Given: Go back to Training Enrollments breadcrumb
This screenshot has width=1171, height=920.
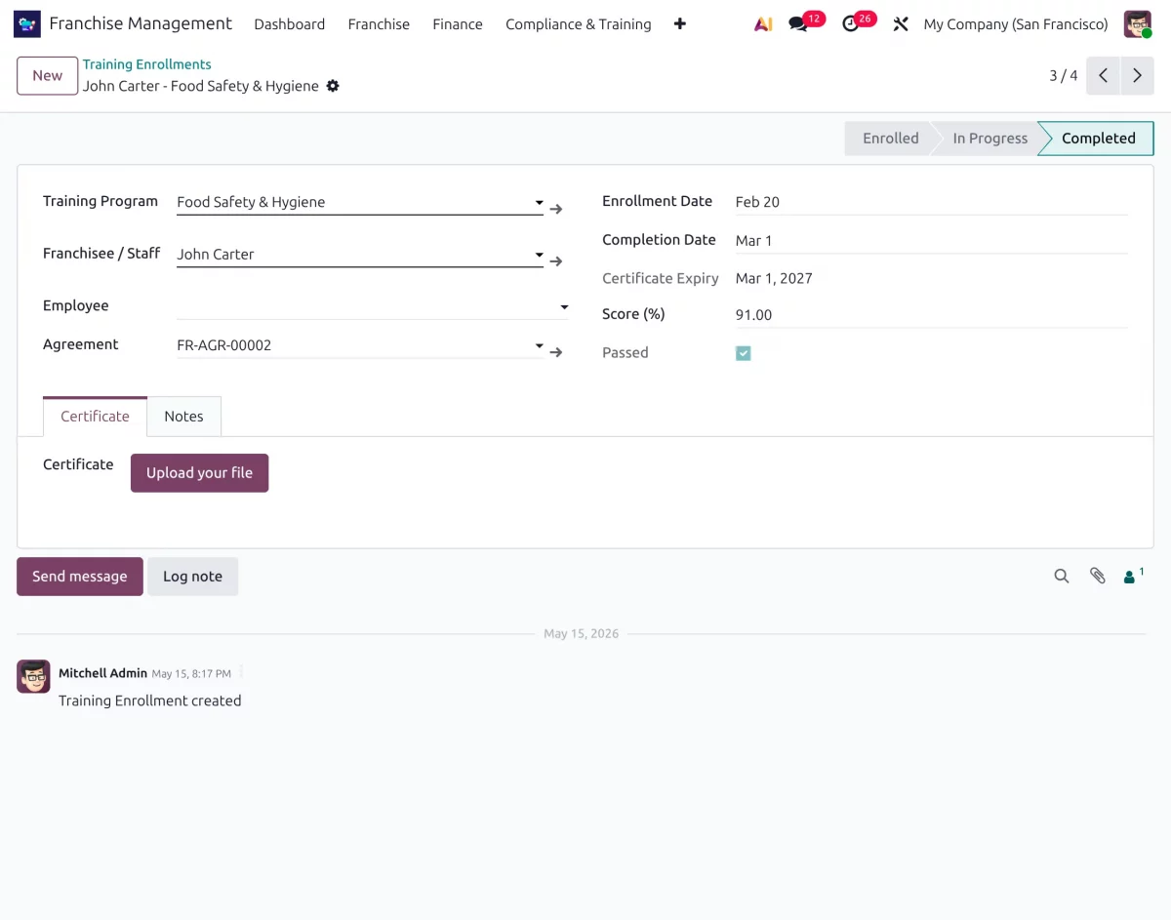Looking at the screenshot, I should click(146, 64).
